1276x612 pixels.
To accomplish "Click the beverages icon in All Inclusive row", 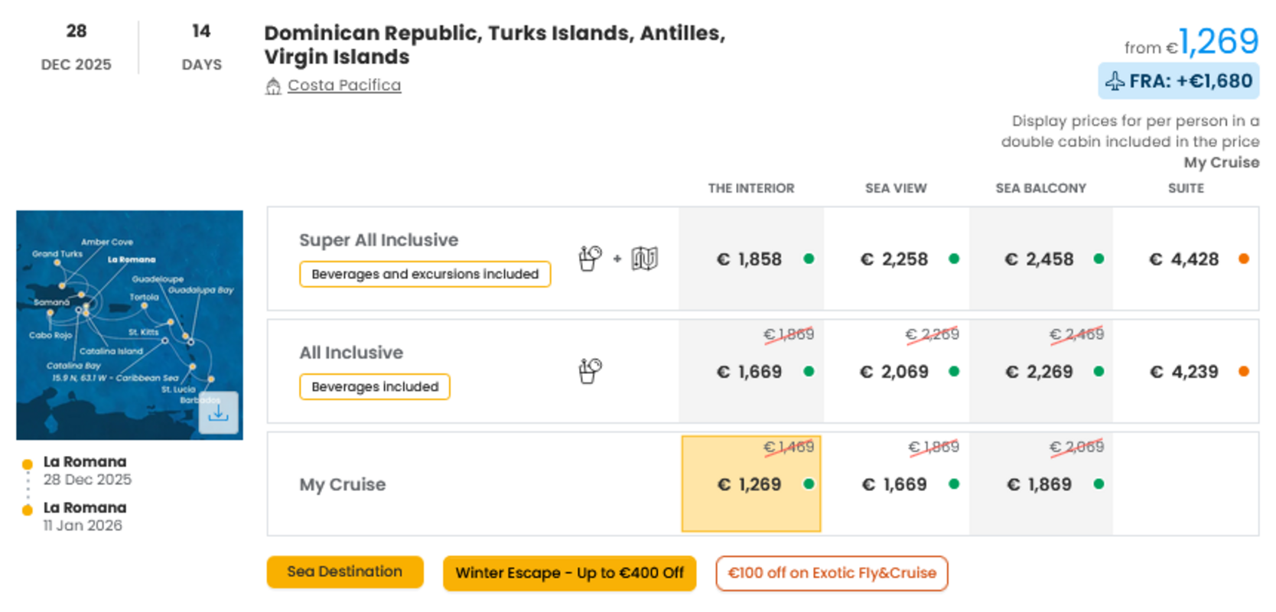I will (590, 371).
